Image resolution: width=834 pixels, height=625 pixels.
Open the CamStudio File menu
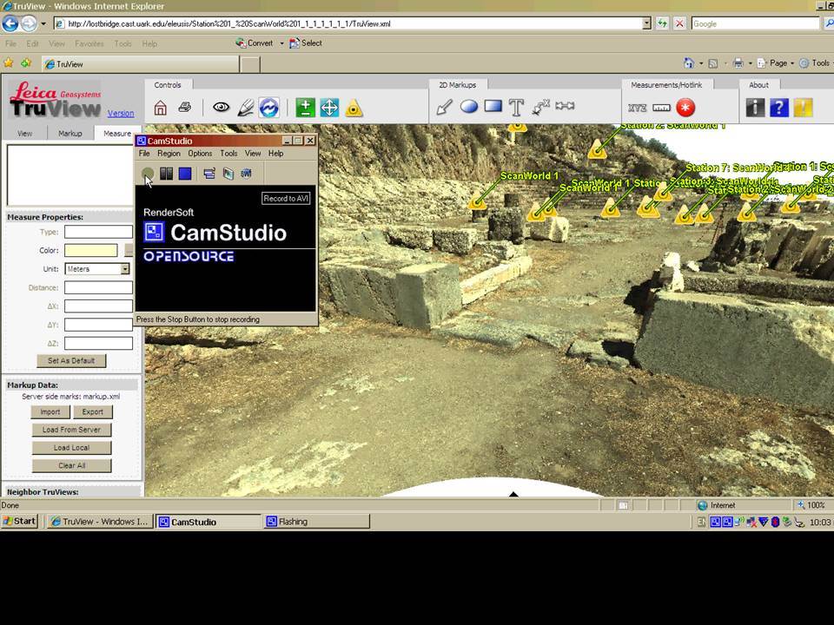coord(144,153)
